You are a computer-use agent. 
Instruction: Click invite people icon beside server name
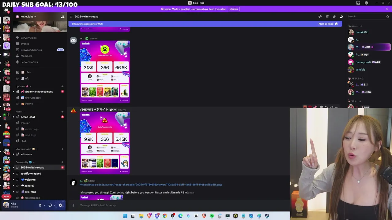click(x=62, y=16)
